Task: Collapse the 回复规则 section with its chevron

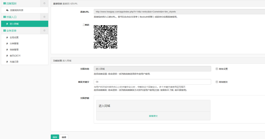Action: click(45, 3)
